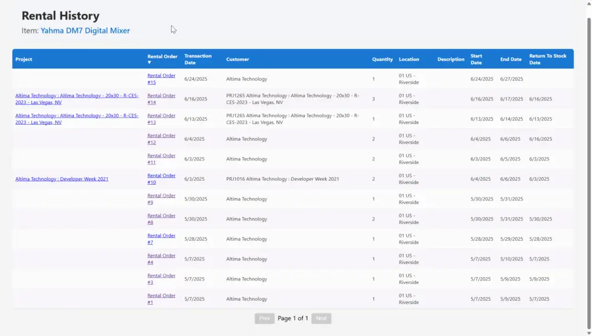
Task: Click the Prev pagination button
Action: (264, 318)
